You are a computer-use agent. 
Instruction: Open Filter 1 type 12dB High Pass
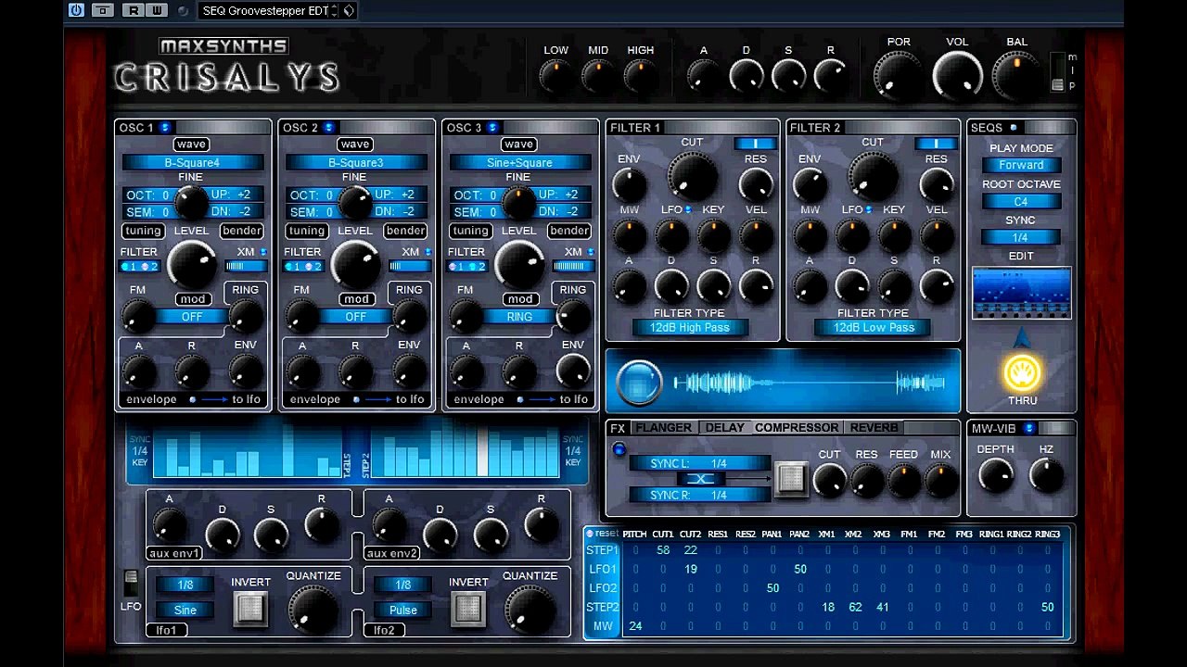point(690,328)
